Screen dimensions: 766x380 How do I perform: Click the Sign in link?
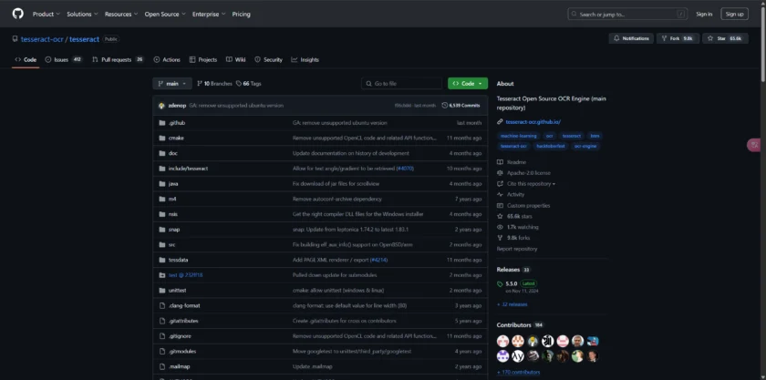point(704,15)
